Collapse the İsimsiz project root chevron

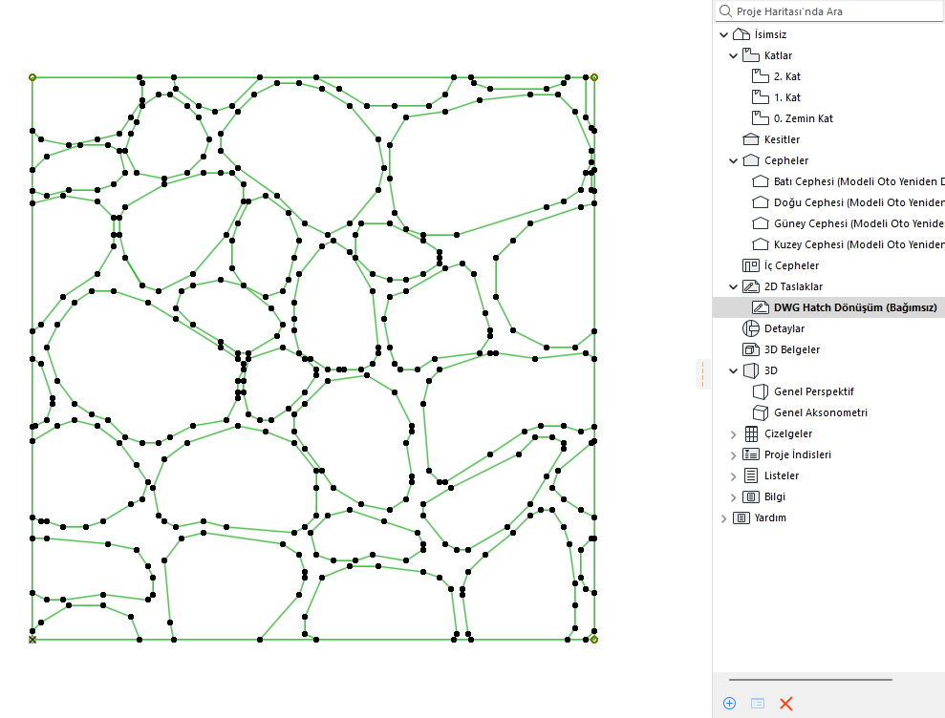pyautogui.click(x=724, y=35)
